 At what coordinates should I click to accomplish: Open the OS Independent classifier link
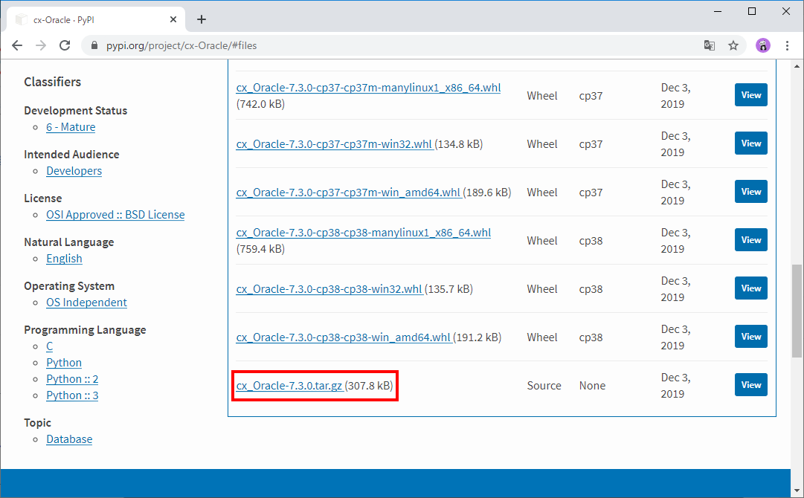click(87, 303)
